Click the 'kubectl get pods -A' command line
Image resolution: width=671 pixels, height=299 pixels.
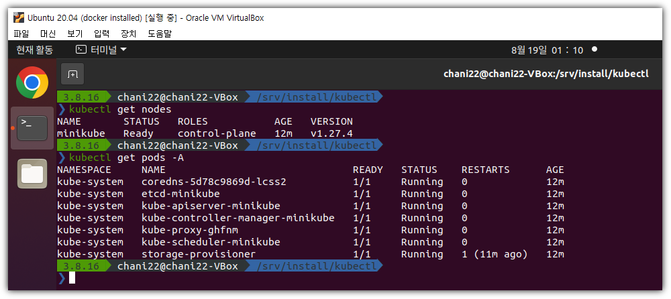click(x=126, y=158)
